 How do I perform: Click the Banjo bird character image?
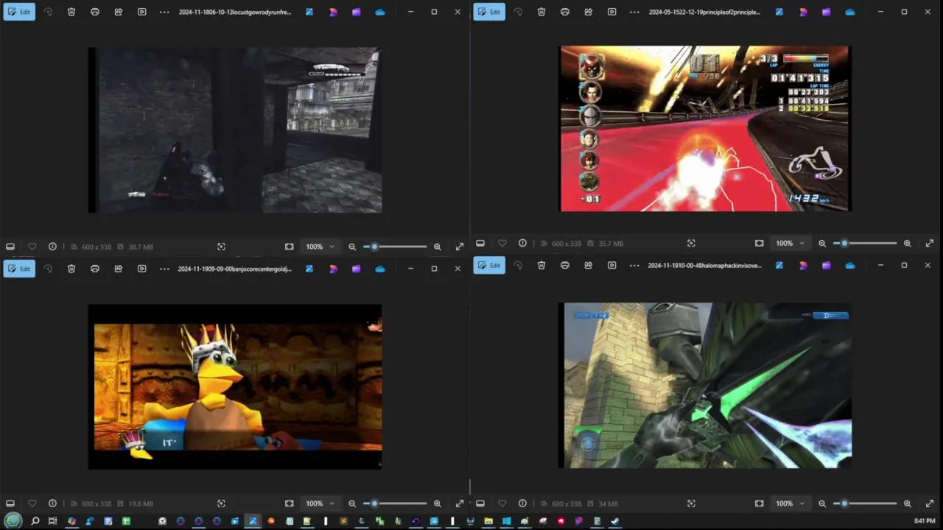(x=235, y=386)
